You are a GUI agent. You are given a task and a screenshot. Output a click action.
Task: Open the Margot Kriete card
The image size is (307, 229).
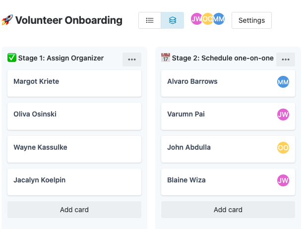click(x=74, y=83)
